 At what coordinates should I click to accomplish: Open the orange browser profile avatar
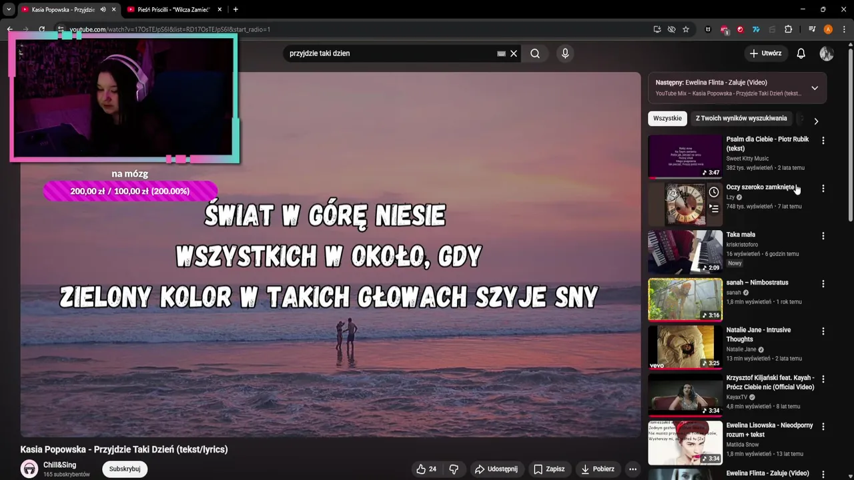tap(828, 29)
